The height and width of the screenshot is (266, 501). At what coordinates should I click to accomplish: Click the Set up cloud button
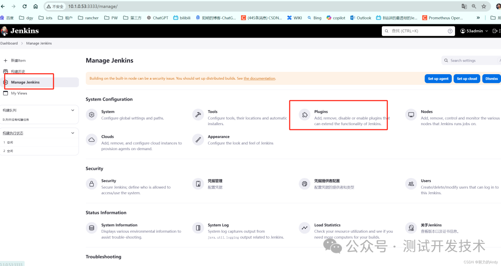[467, 79]
